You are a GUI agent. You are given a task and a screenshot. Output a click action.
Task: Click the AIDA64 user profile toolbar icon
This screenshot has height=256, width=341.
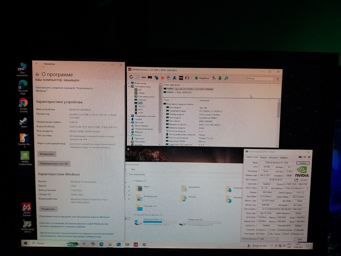(x=175, y=78)
